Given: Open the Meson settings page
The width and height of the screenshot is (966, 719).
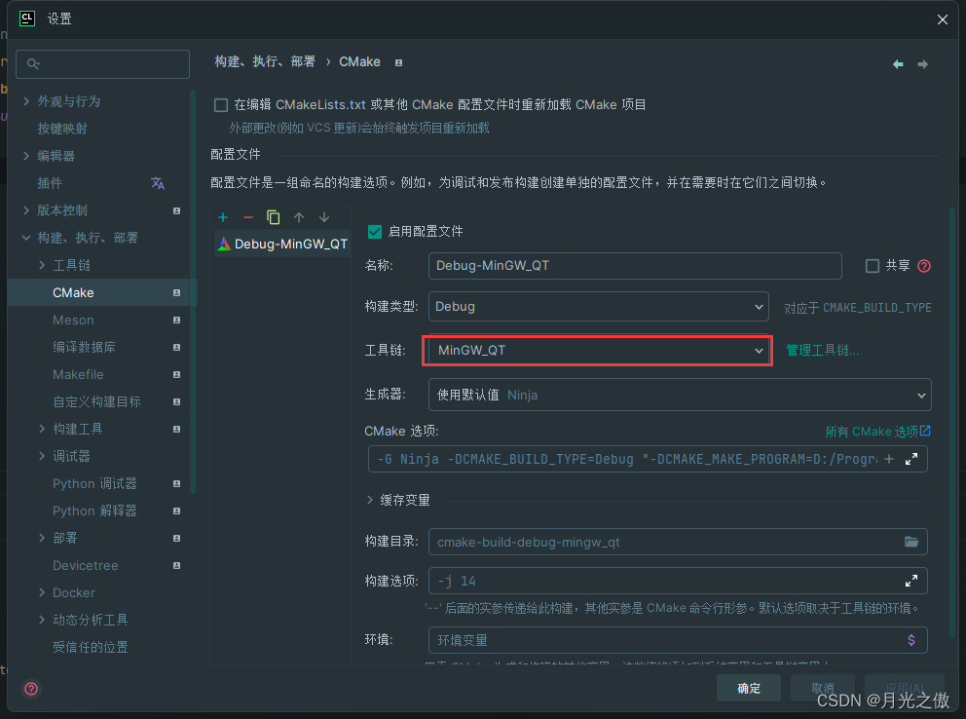Looking at the screenshot, I should pos(73,319).
